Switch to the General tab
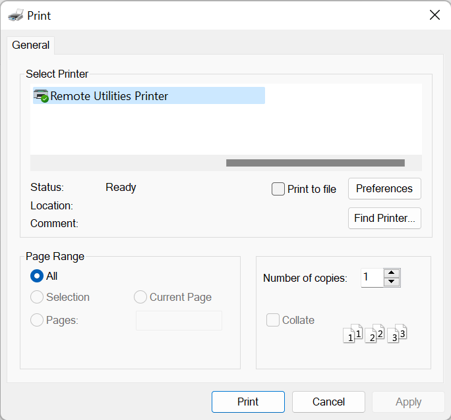 pos(31,45)
